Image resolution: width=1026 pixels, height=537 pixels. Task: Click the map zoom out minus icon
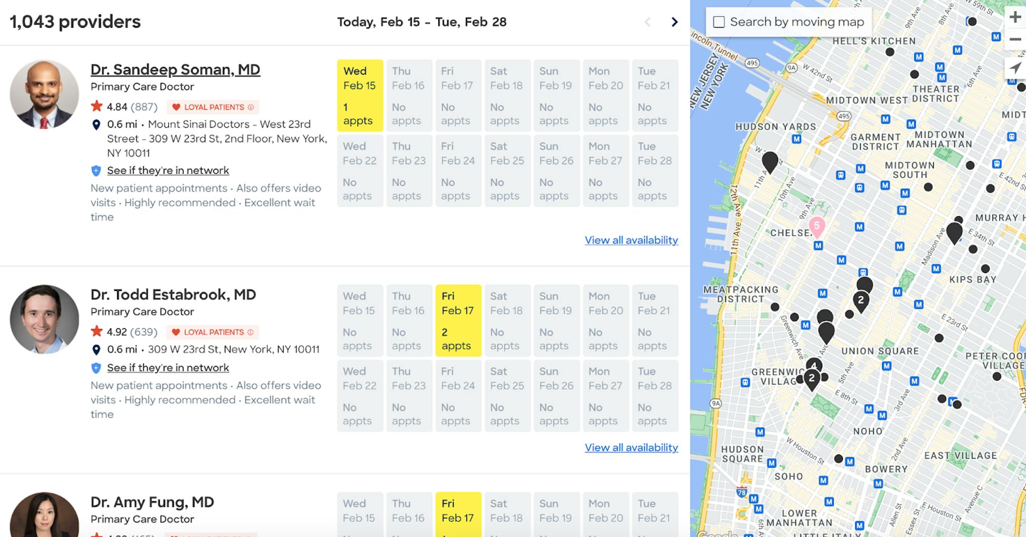pyautogui.click(x=1015, y=39)
